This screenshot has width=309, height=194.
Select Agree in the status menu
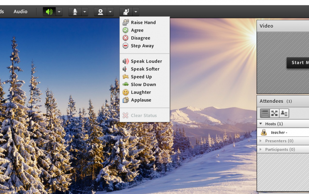click(137, 30)
